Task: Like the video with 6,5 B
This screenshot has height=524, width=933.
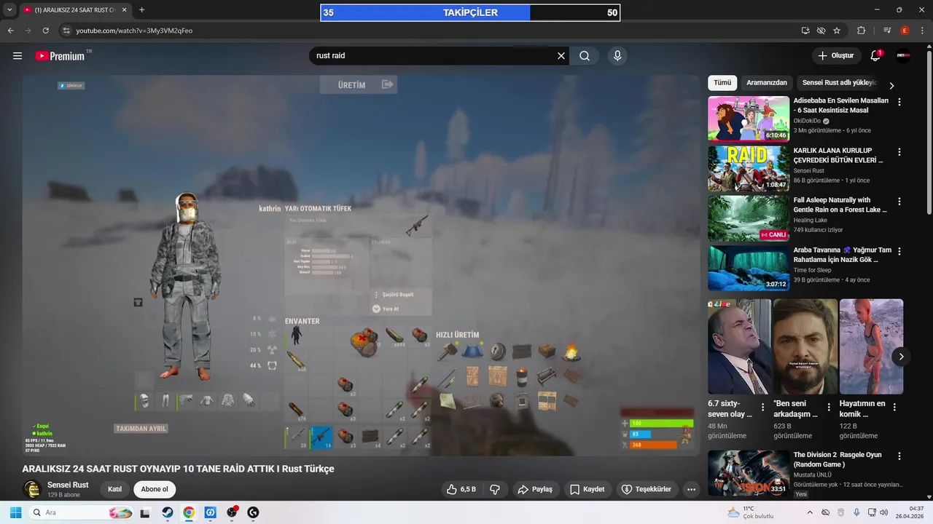Action: (x=461, y=489)
